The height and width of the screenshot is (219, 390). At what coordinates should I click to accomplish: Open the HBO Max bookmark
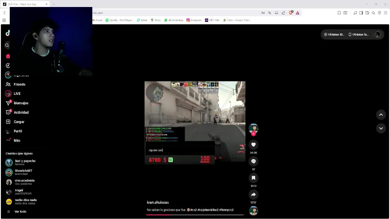tap(212, 20)
